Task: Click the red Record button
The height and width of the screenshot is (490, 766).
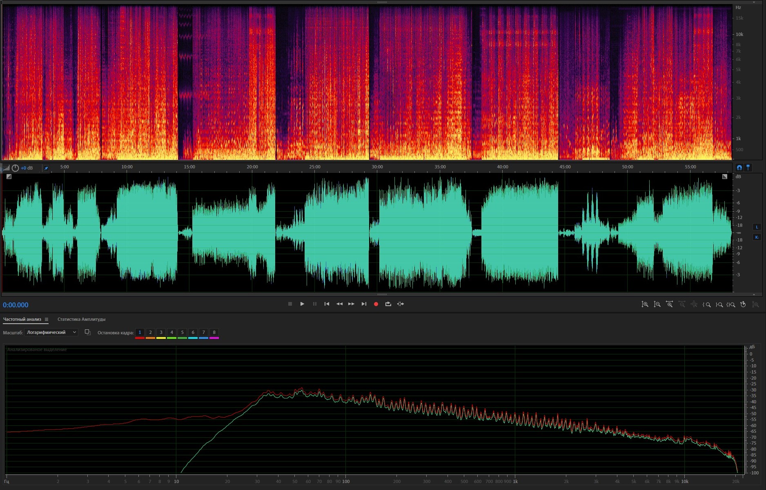Action: [x=376, y=304]
